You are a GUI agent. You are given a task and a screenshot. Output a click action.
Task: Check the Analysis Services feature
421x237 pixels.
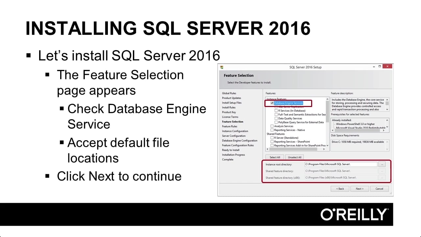pyautogui.click(x=272, y=126)
